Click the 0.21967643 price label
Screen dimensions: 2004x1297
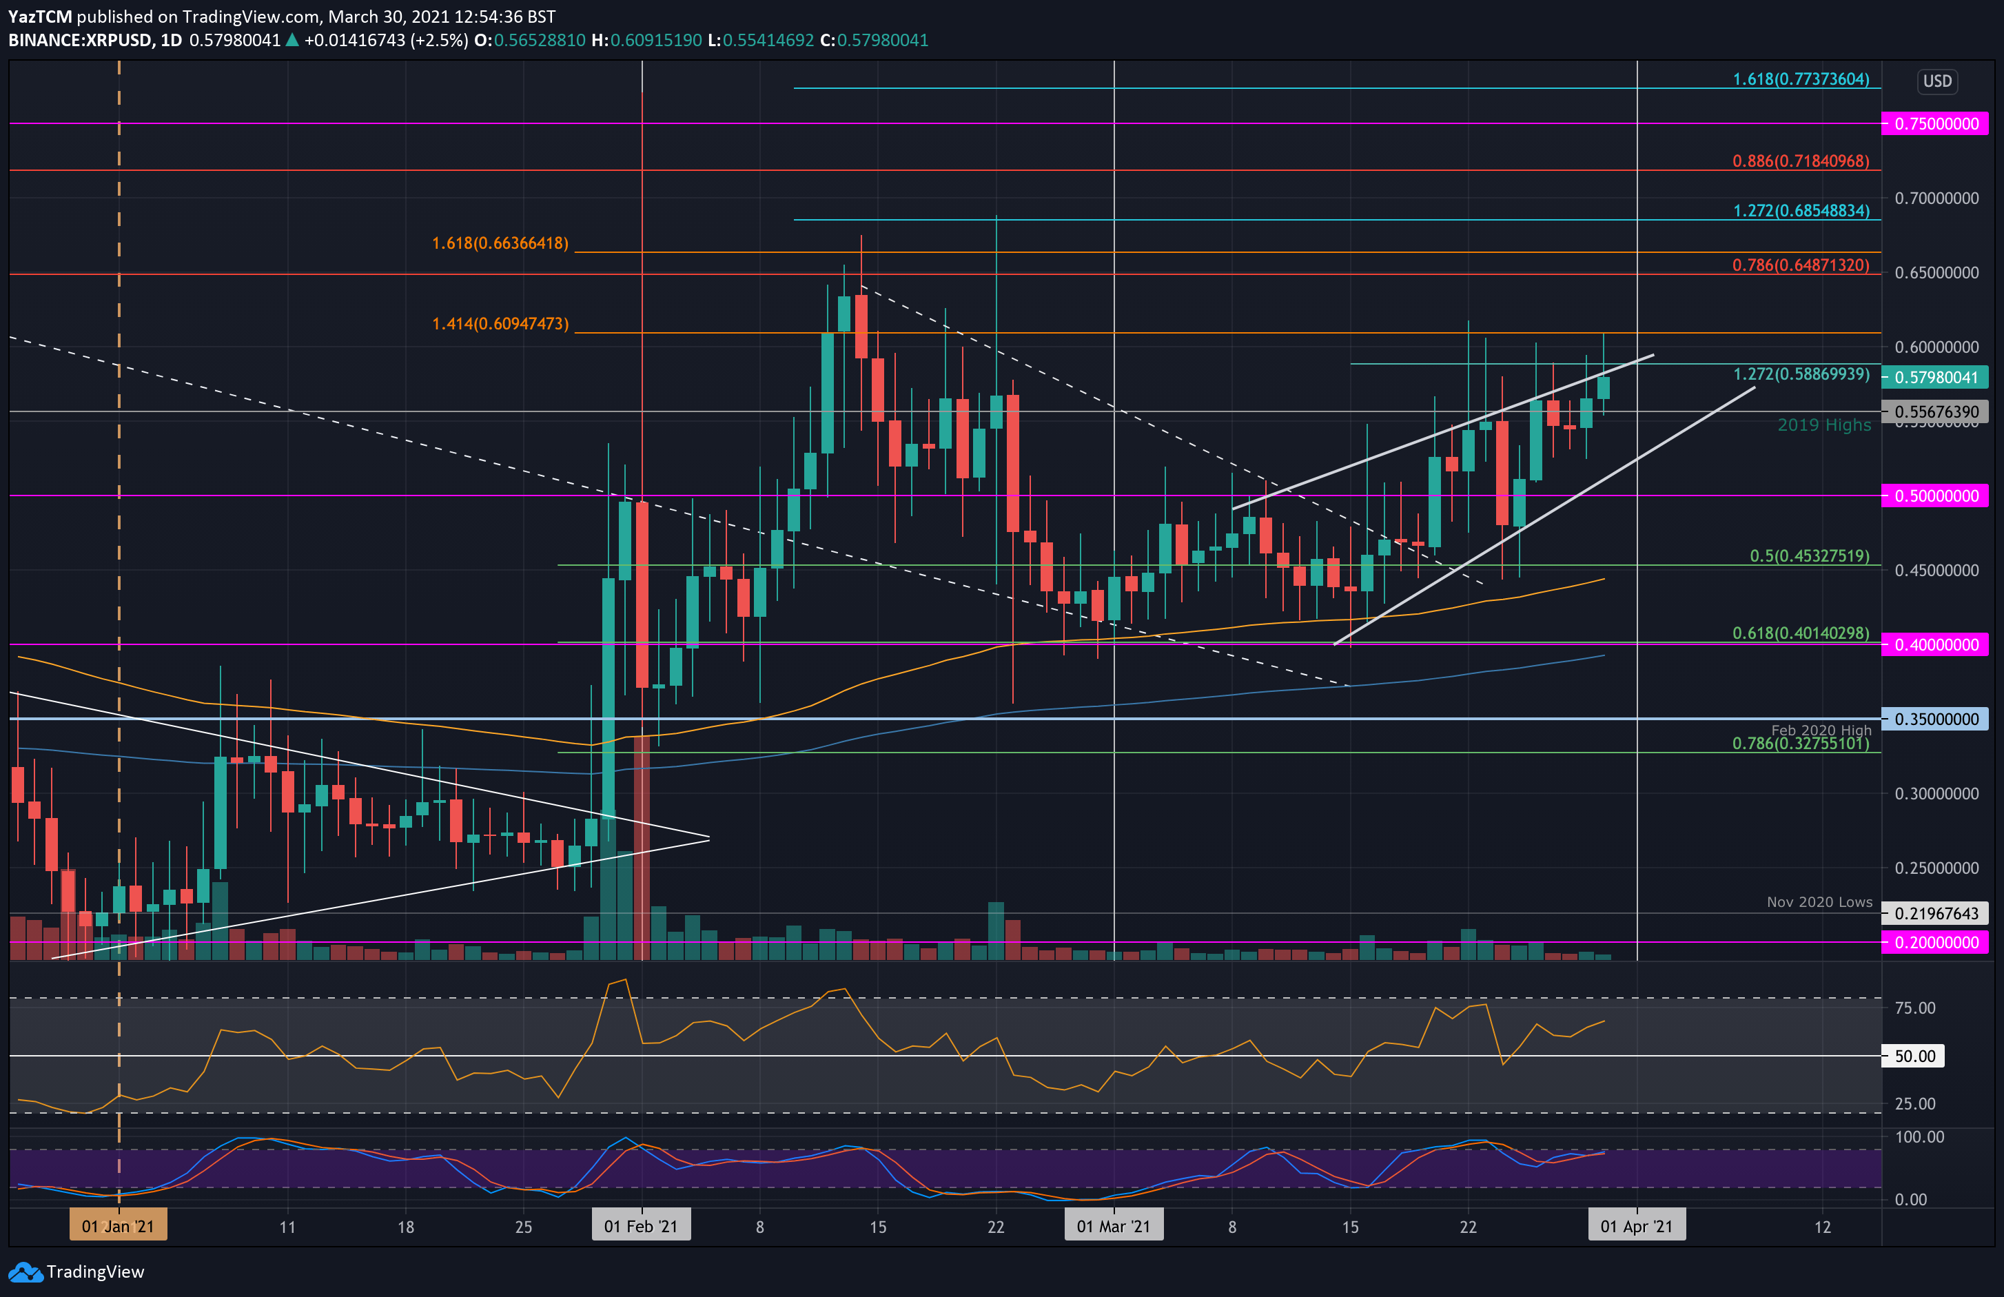pyautogui.click(x=1935, y=913)
